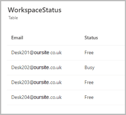Click the empty area right of Desk204 row
Screen dimensions: 126x115
click(x=109, y=97)
